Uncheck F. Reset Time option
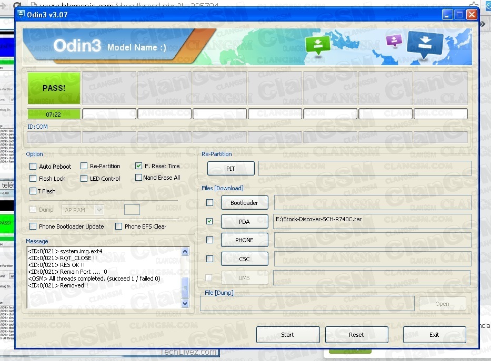 point(139,166)
